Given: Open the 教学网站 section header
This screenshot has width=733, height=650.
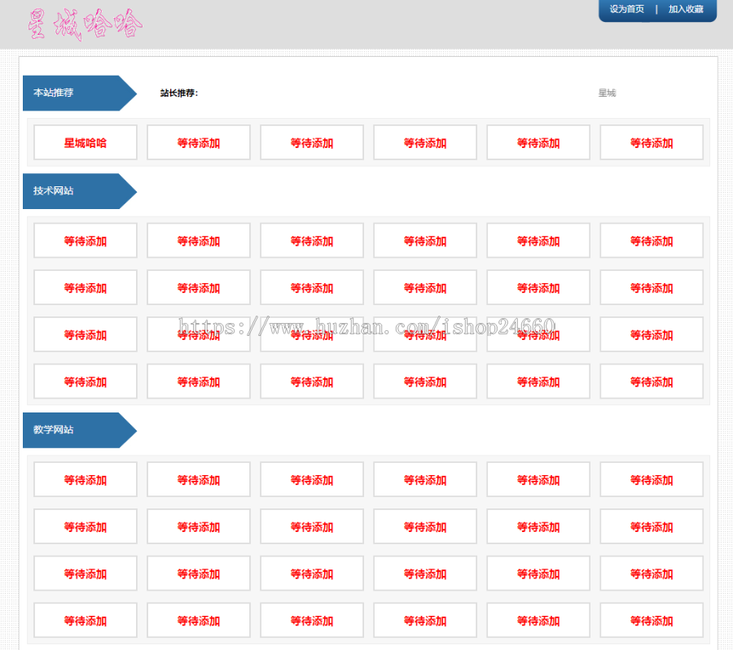Looking at the screenshot, I should tap(80, 430).
